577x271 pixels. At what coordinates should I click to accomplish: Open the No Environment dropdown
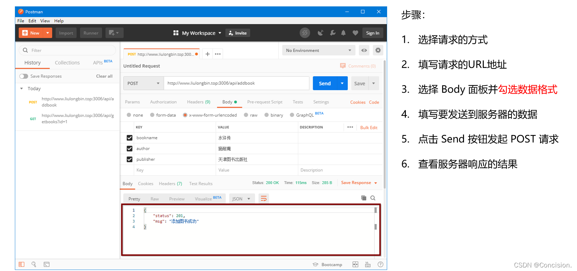[x=318, y=50]
